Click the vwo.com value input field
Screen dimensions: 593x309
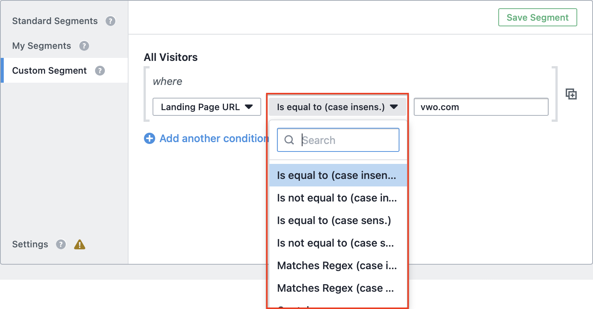click(x=481, y=107)
